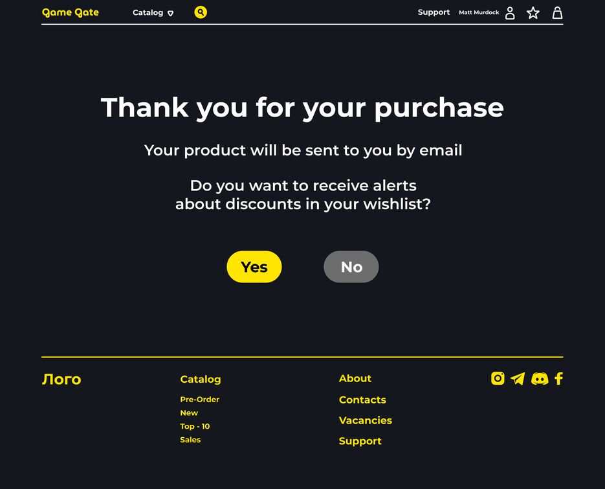Open the wishlist star icon
This screenshot has height=489, width=605.
point(533,13)
